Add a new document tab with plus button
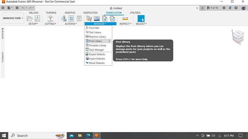Screen dimensions: 248x139 click(x=202, y=8)
